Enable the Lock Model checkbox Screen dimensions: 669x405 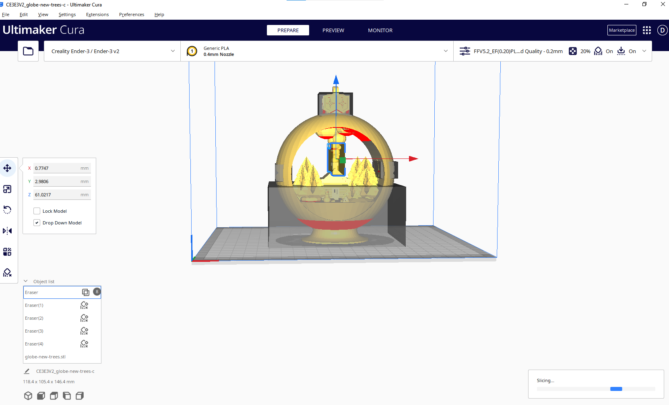coord(37,211)
